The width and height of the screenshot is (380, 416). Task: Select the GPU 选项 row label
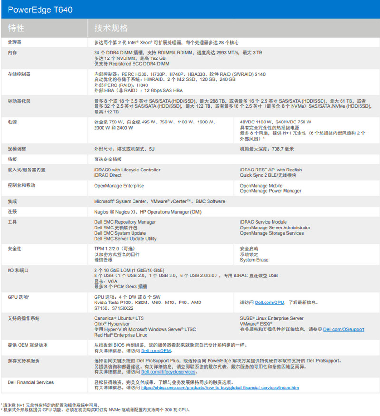19,297
